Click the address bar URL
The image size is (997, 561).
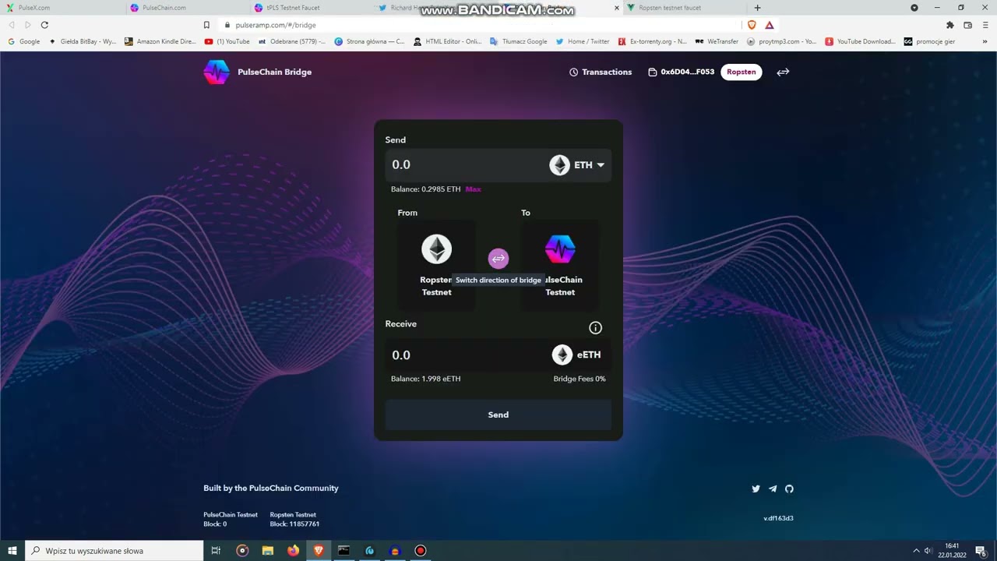click(x=276, y=25)
